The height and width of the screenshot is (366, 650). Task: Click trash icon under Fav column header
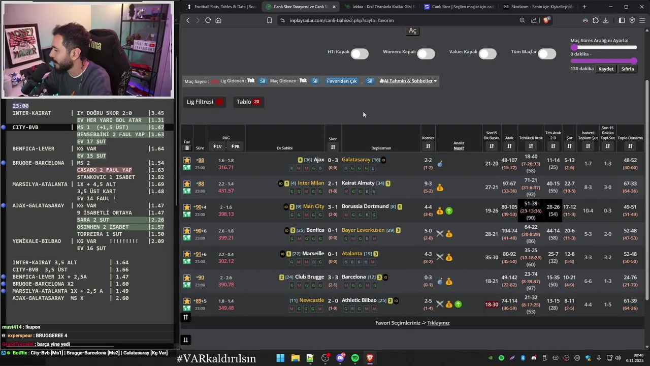coord(187,148)
